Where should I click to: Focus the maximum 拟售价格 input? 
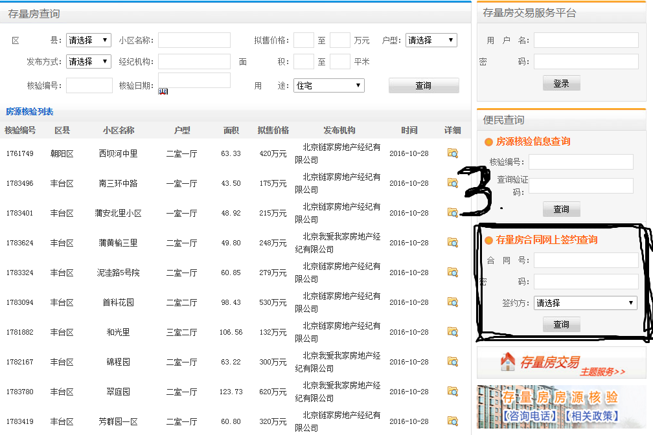tap(340, 40)
